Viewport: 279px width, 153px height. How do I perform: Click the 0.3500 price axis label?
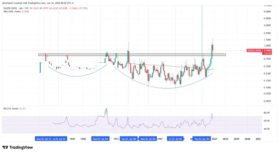(x=267, y=66)
